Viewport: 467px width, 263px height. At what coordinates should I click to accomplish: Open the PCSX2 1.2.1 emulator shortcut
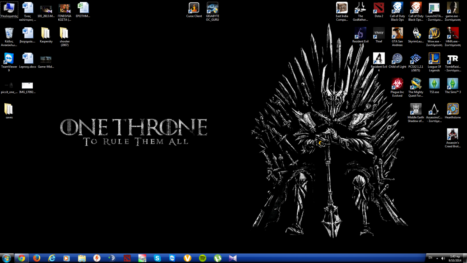click(x=416, y=62)
